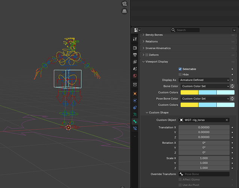This screenshot has height=188, width=239.
Task: Open the Tool properties tab
Action: click(135, 39)
